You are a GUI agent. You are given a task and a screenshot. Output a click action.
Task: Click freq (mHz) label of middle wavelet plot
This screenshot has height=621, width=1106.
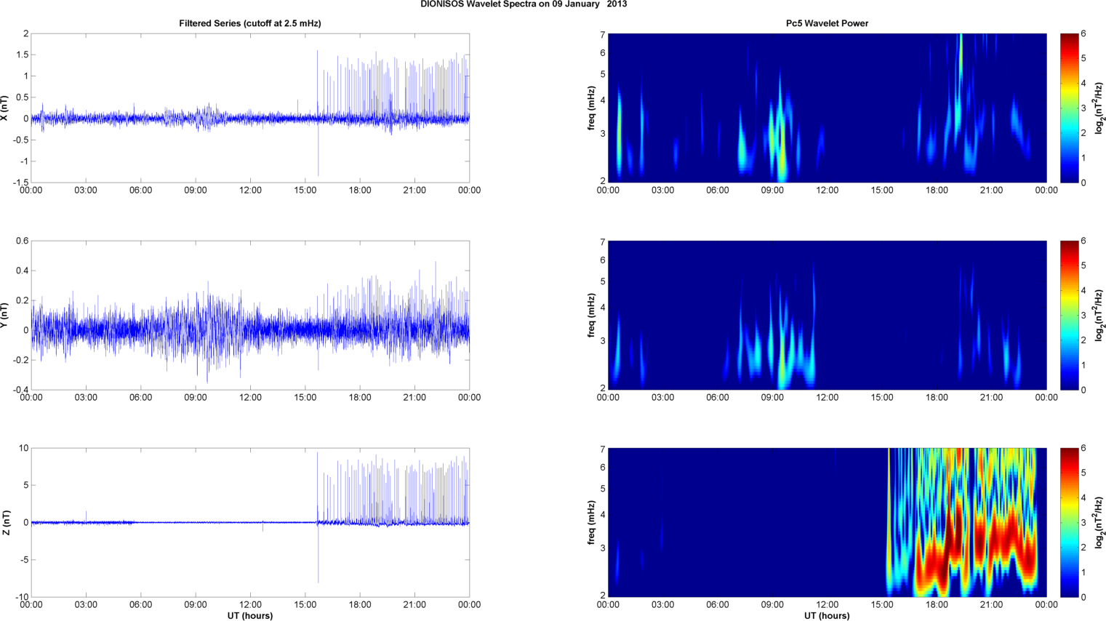tap(592, 315)
